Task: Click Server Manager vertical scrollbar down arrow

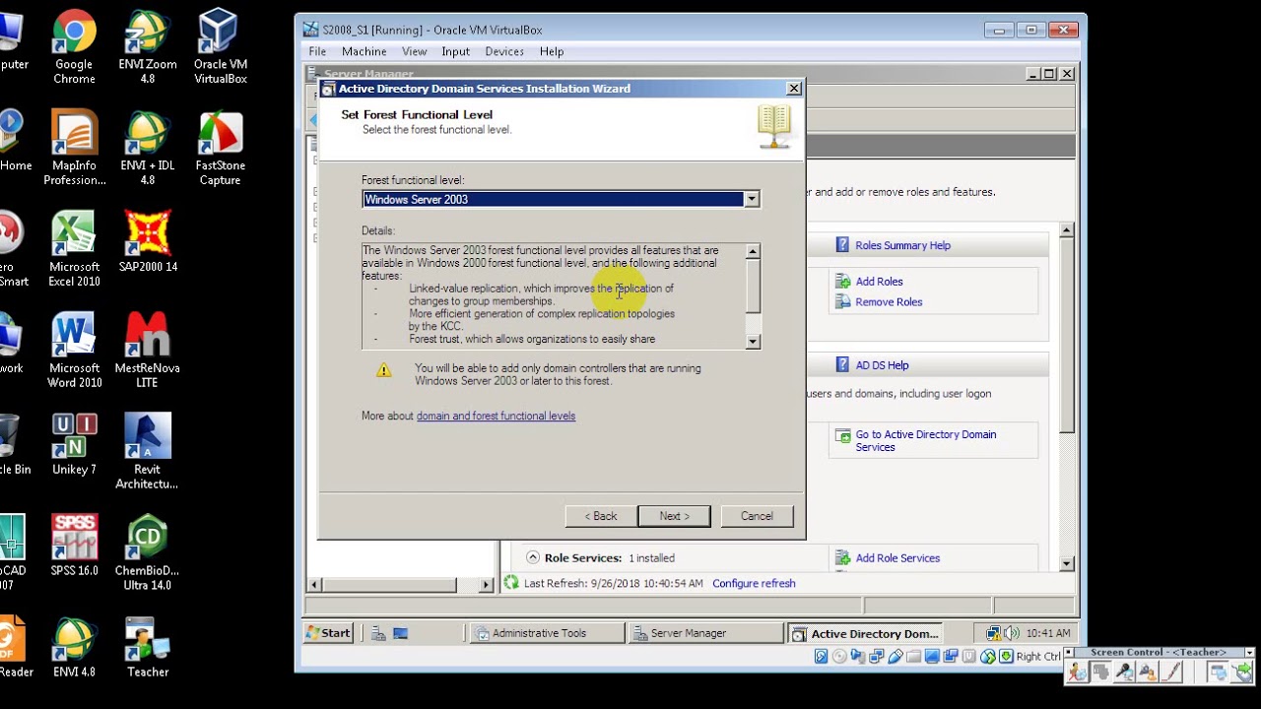Action: [1066, 564]
